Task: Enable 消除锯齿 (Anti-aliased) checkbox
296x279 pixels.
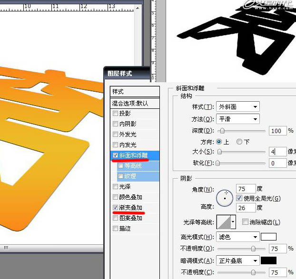Action: [x=245, y=222]
